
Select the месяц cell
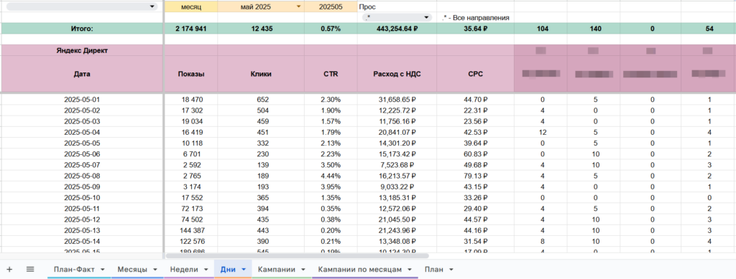click(x=191, y=7)
